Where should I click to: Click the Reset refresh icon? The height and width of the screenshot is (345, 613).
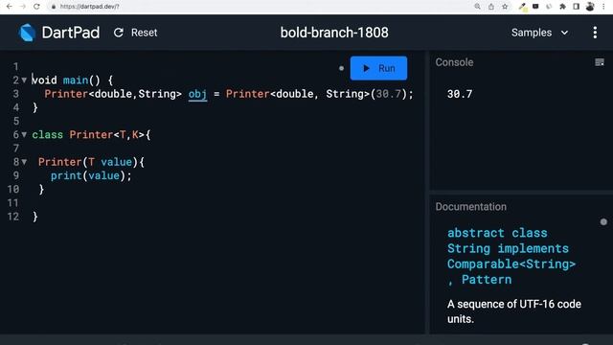tap(119, 33)
